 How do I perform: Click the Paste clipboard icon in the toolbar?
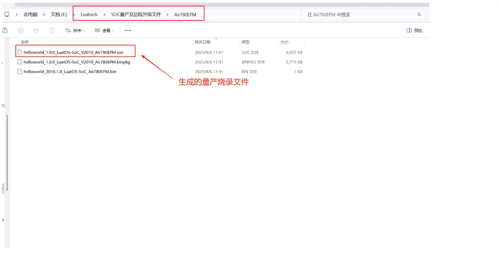[5, 30]
